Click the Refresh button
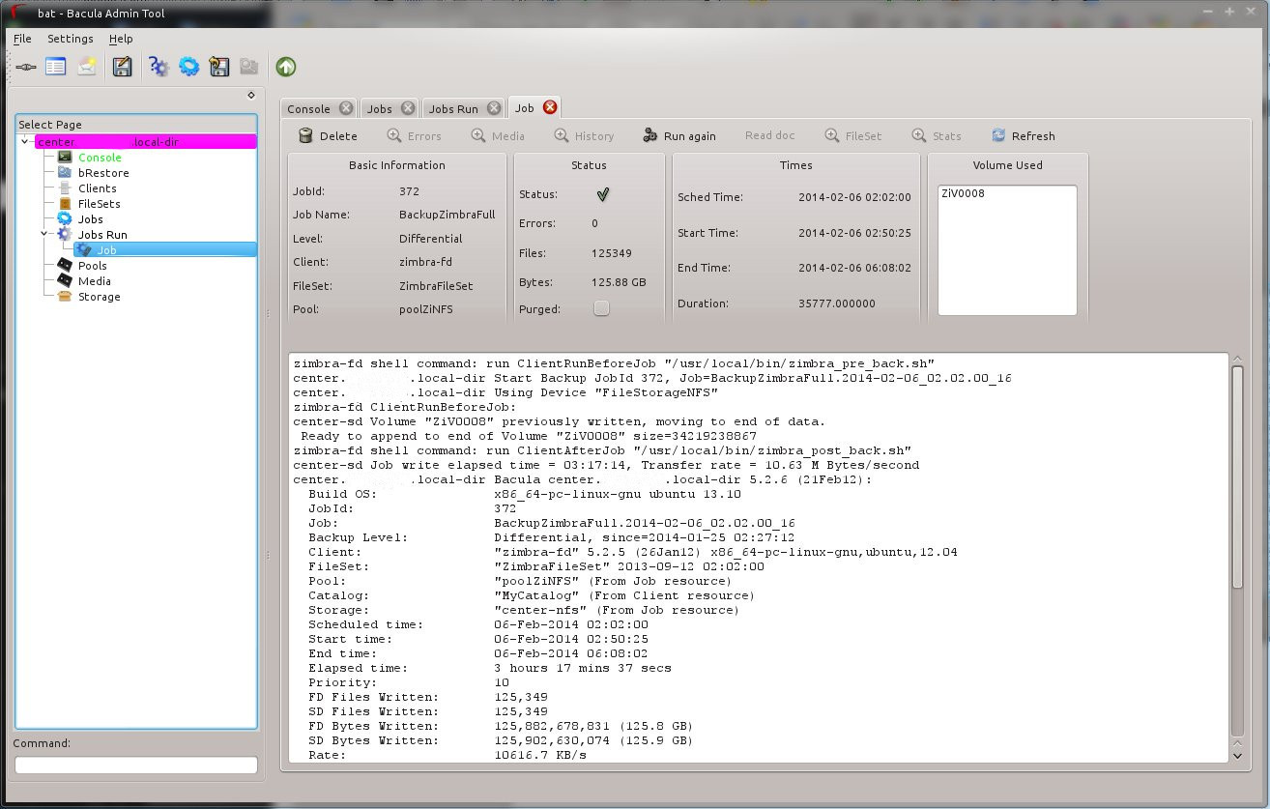 (1024, 136)
